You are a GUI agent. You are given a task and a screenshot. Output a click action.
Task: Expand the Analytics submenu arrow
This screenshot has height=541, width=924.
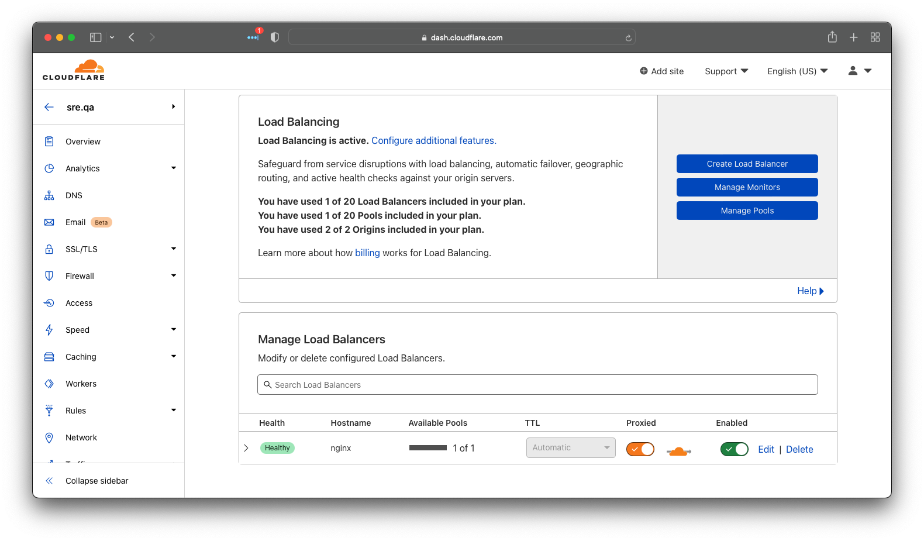click(x=174, y=168)
